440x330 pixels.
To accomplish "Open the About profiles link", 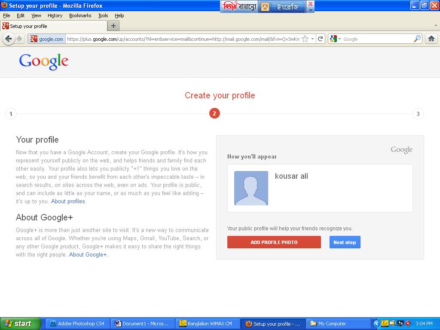I will click(68, 201).
